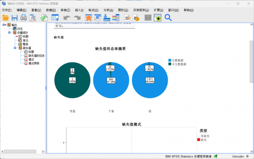Select 模式频率 in the outline tree
Screen dimensions: 254x159
point(34,63)
